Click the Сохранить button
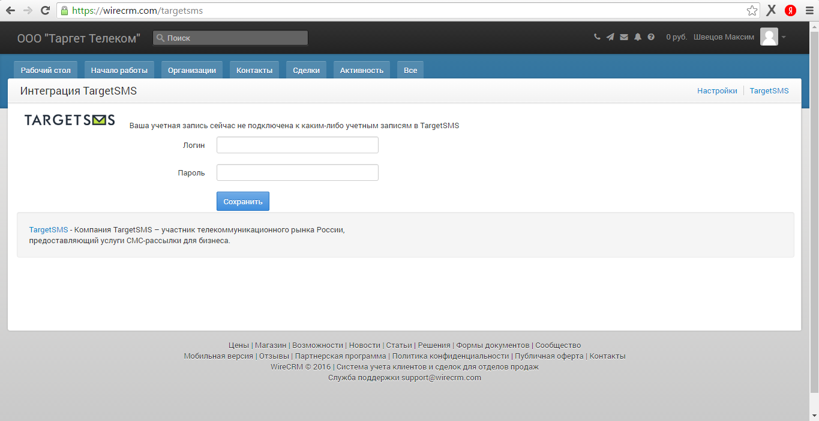The height and width of the screenshot is (421, 819). pyautogui.click(x=243, y=201)
